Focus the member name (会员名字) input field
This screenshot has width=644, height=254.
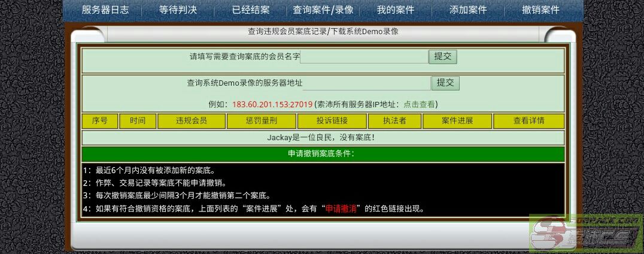(x=364, y=57)
